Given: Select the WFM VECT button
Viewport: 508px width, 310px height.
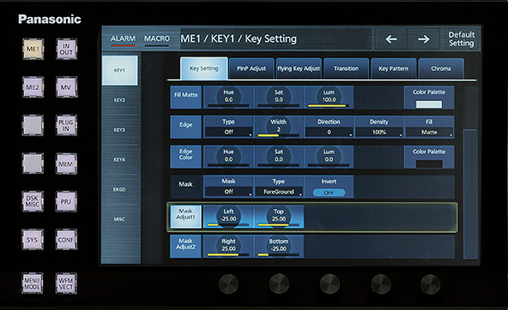Looking at the screenshot, I should coord(66,283).
